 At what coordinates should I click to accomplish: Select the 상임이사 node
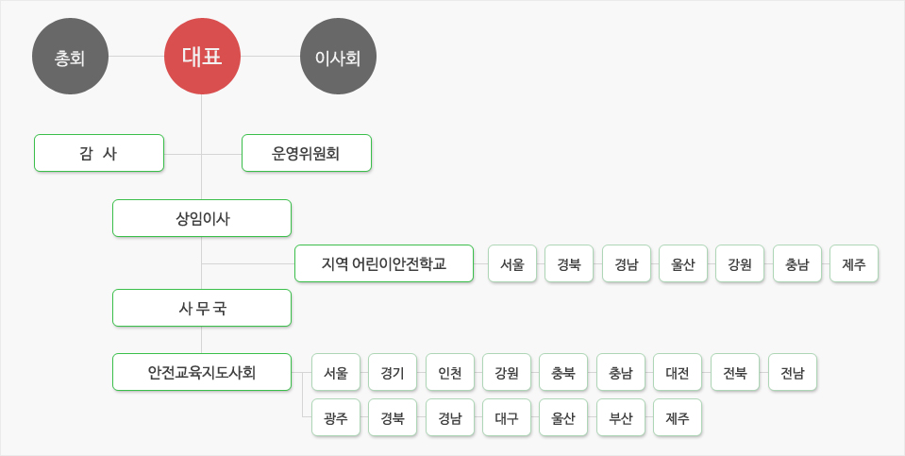tap(202, 218)
